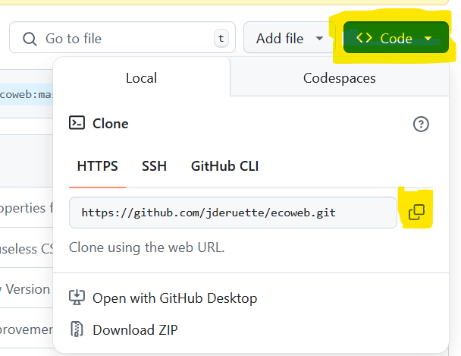The height and width of the screenshot is (356, 461).
Task: Click the desktop download icon beside GitHub Desktop
Action: (77, 297)
